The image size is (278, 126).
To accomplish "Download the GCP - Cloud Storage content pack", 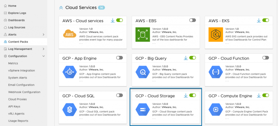I will 186,96.
